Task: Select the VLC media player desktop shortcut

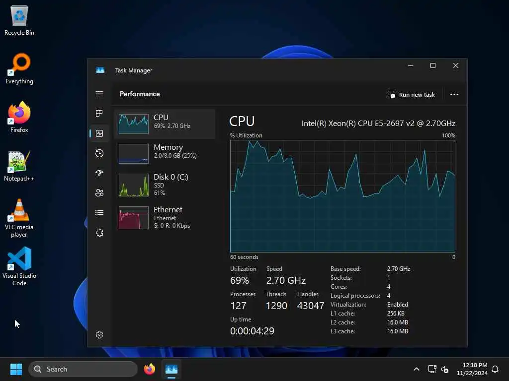Action: coord(19,218)
